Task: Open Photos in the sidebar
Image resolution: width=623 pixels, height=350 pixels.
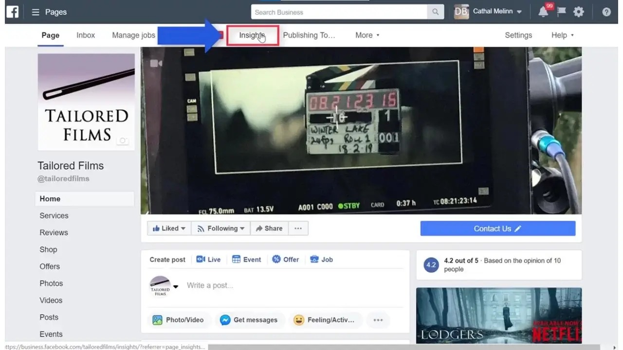Action: tap(51, 283)
